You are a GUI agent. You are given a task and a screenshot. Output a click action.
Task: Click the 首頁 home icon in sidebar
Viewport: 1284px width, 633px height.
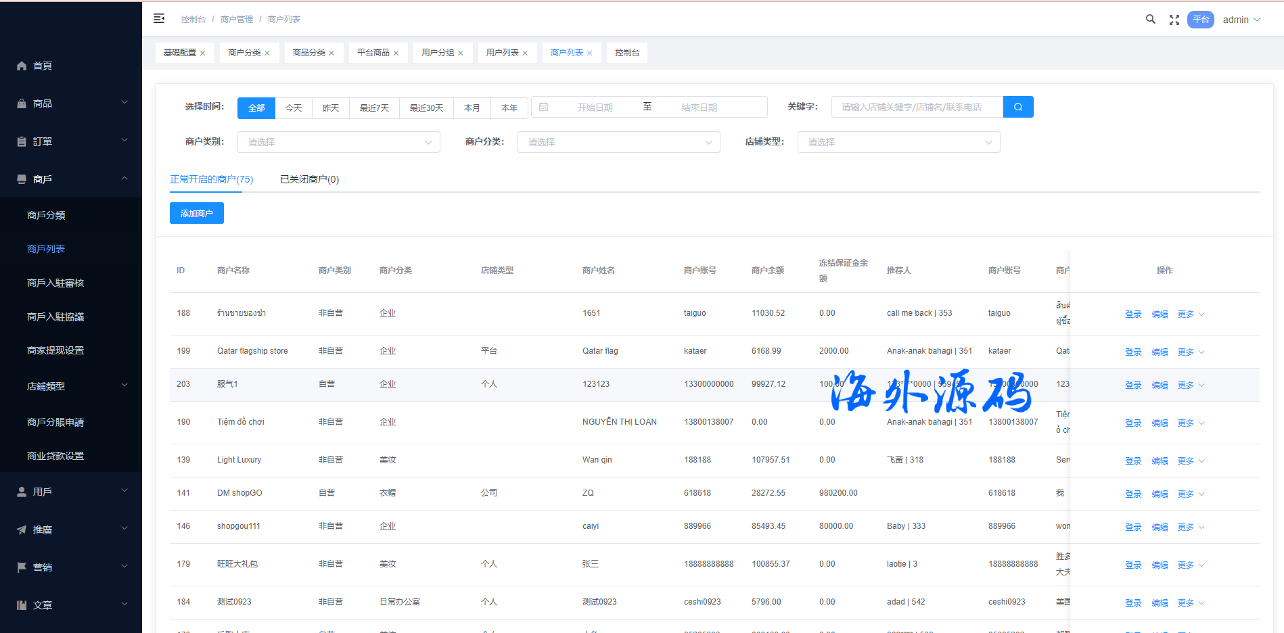click(x=22, y=66)
